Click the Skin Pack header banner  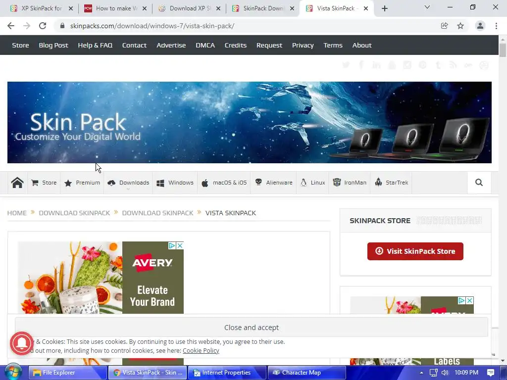[x=250, y=123]
